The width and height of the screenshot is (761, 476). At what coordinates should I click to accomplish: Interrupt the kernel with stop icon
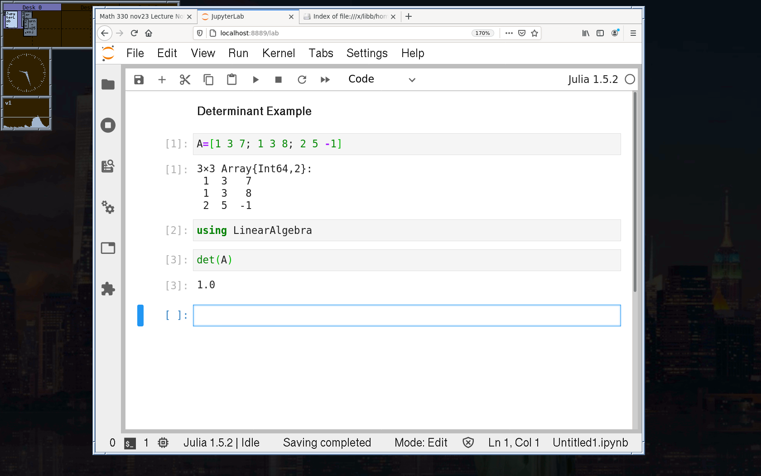pos(279,80)
